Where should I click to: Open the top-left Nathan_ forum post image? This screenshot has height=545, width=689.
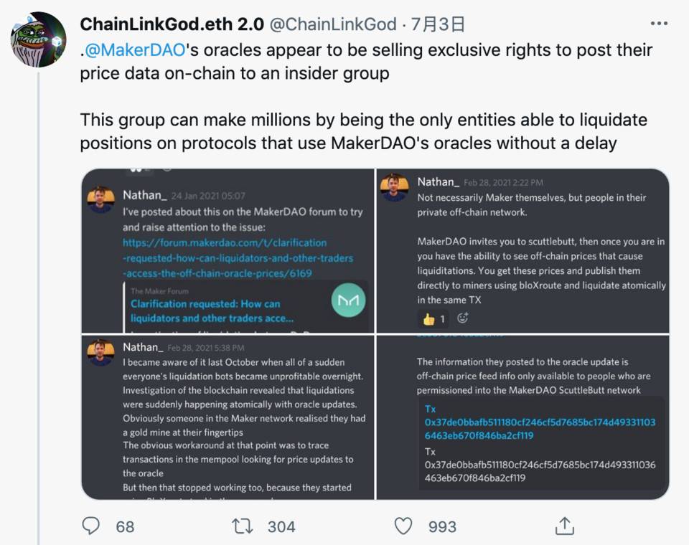(228, 251)
